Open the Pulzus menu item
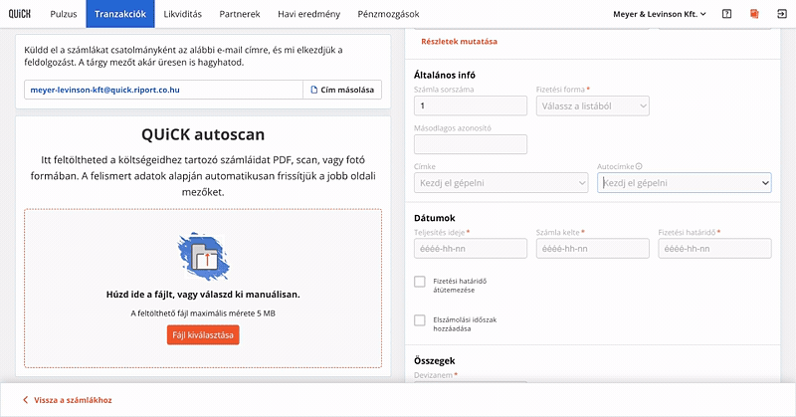 (64, 14)
